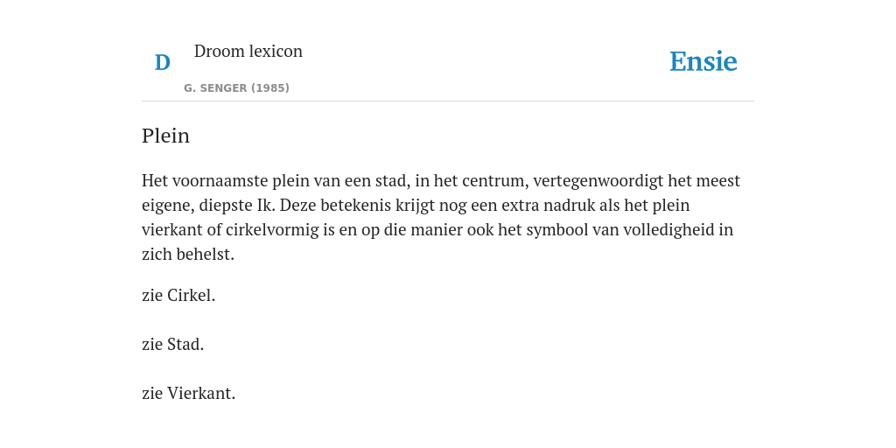This screenshot has width=896, height=448.
Task: Open the Ensie logo homepage link
Action: [x=703, y=62]
